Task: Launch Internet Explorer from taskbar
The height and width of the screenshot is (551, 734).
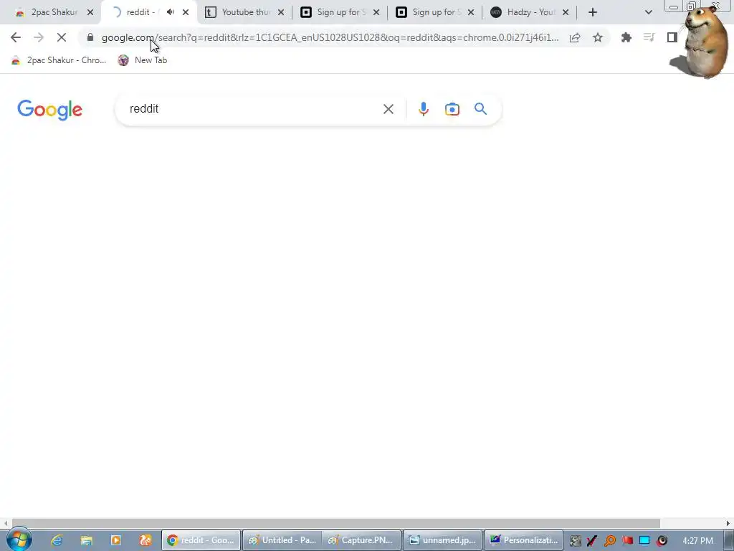Action: coord(57,540)
